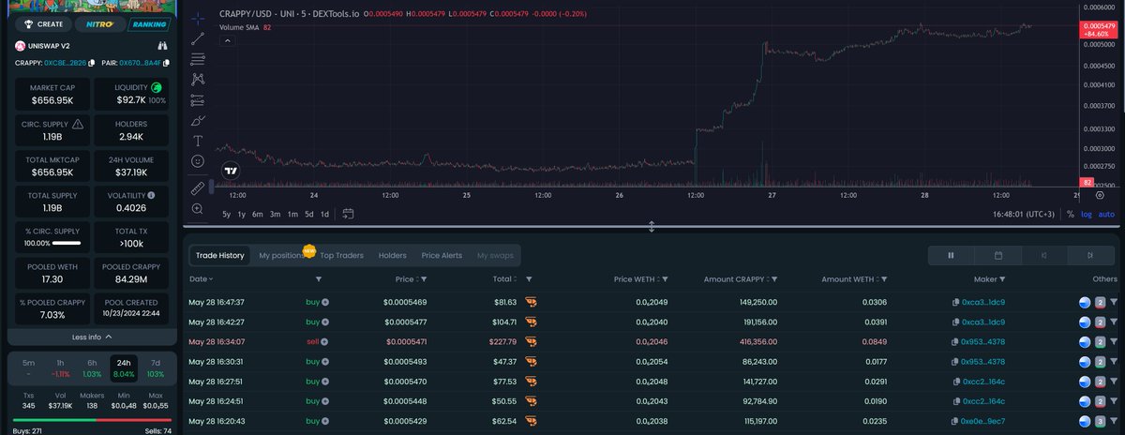Open the My positions tab
The image size is (1125, 435).
click(x=281, y=255)
